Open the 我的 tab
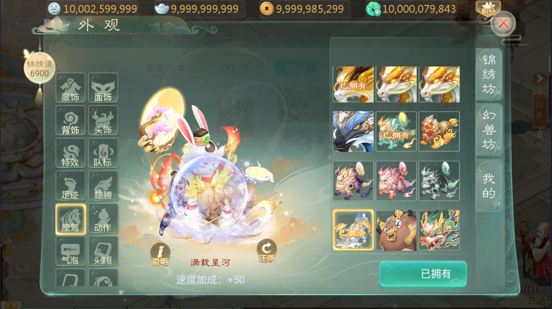The height and width of the screenshot is (309, 552). [488, 186]
